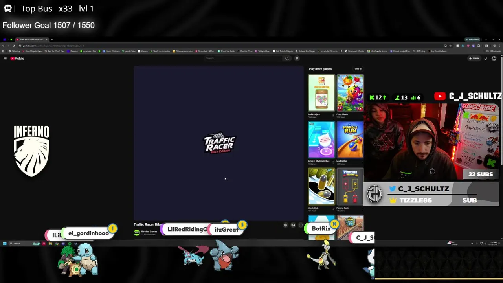503x283 pixels.
Task: Reload the page with the refresh icon
Action: pyautogui.click(x=13, y=46)
